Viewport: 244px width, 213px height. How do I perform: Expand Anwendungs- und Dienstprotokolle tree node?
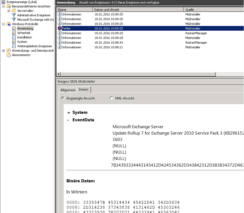pyautogui.click(x=3, y=51)
